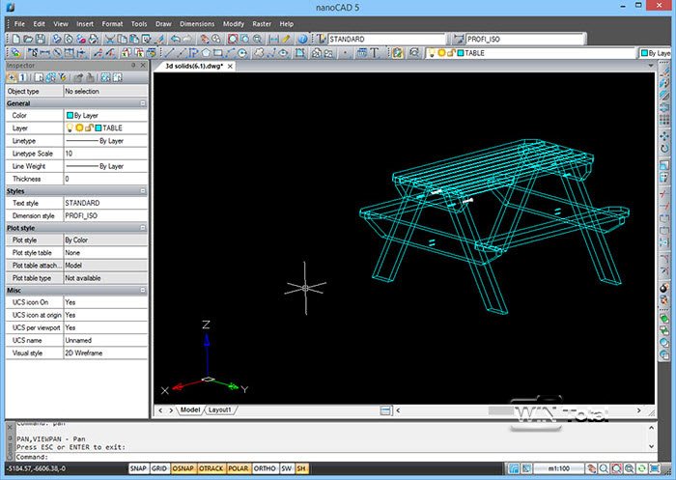Disable ORTHO mode in status bar
676x480 pixels.
264,468
